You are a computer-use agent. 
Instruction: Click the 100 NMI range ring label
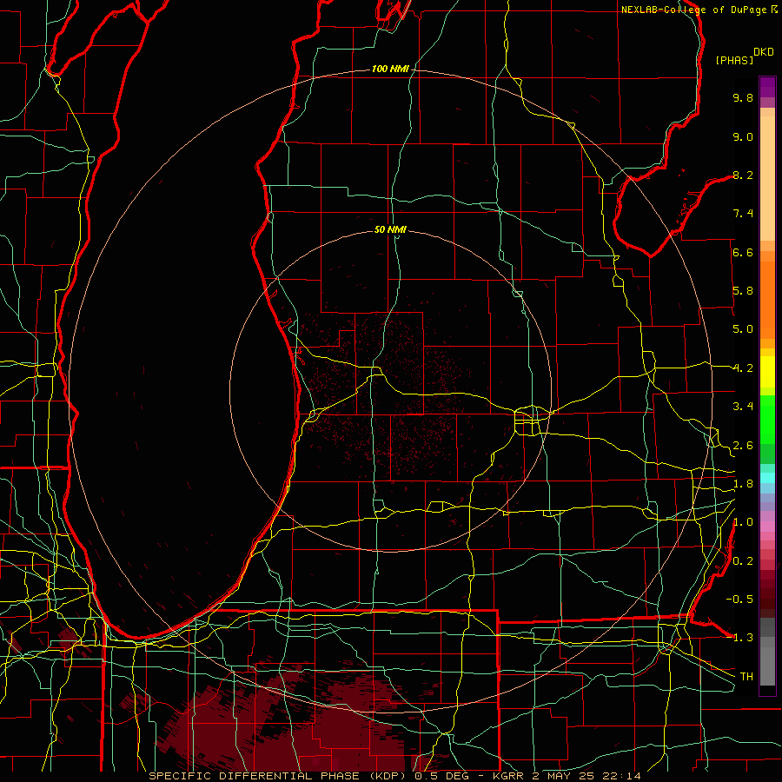coord(390,69)
